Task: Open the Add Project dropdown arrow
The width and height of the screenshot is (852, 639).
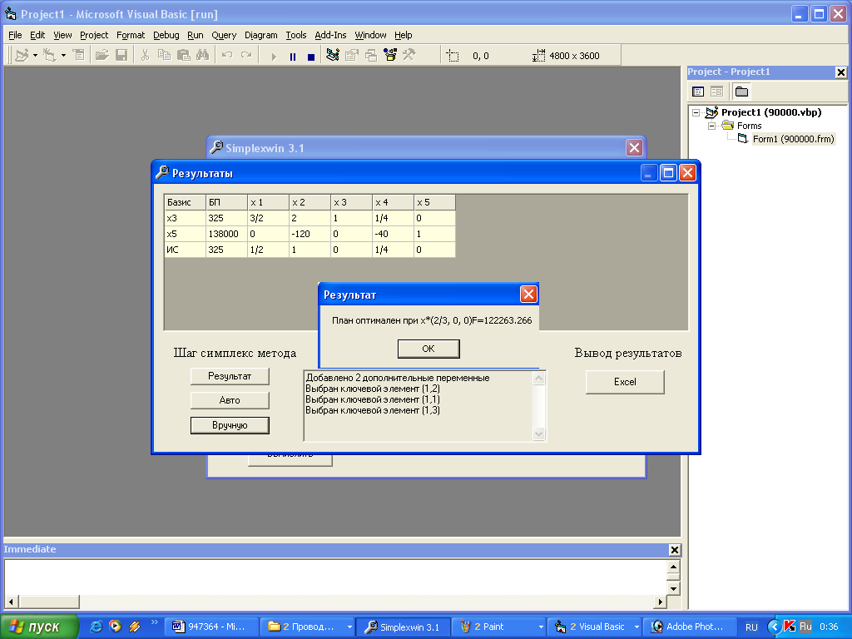Action: pyautogui.click(x=35, y=56)
